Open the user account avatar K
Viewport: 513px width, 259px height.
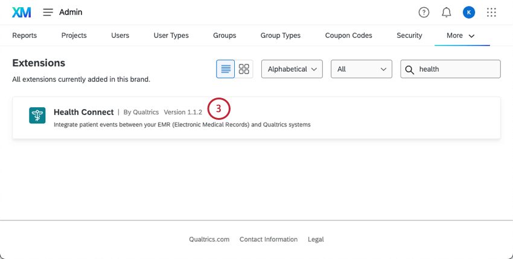(469, 12)
